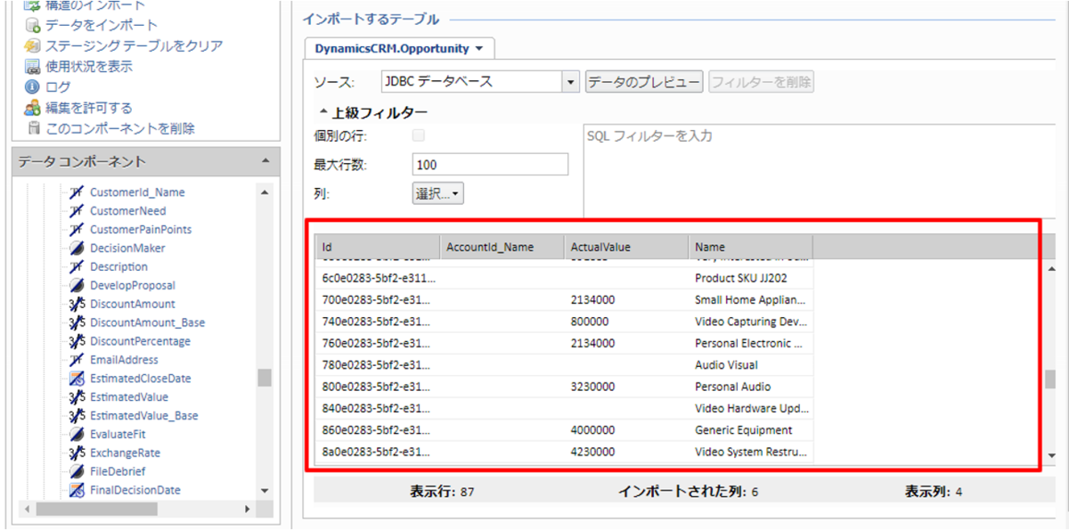This screenshot has width=1069, height=530.
Task: Click the 800000 ActualValue cell
Action: (x=626, y=322)
